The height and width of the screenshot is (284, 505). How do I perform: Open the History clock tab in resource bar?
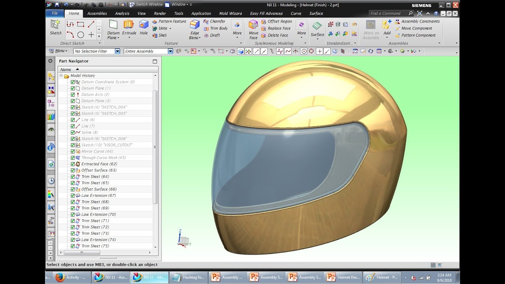click(x=51, y=181)
